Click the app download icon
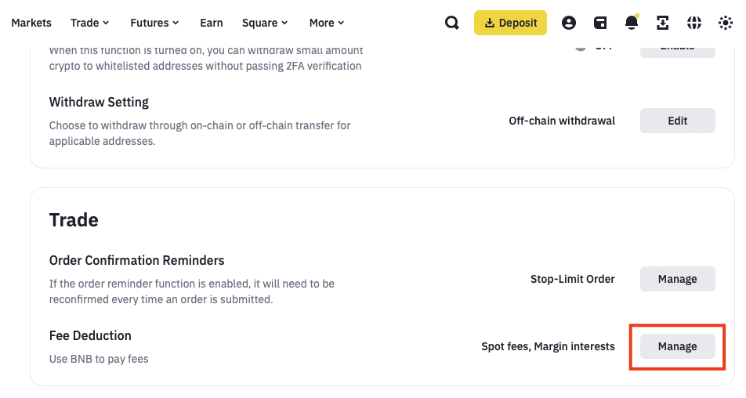 [x=663, y=23]
